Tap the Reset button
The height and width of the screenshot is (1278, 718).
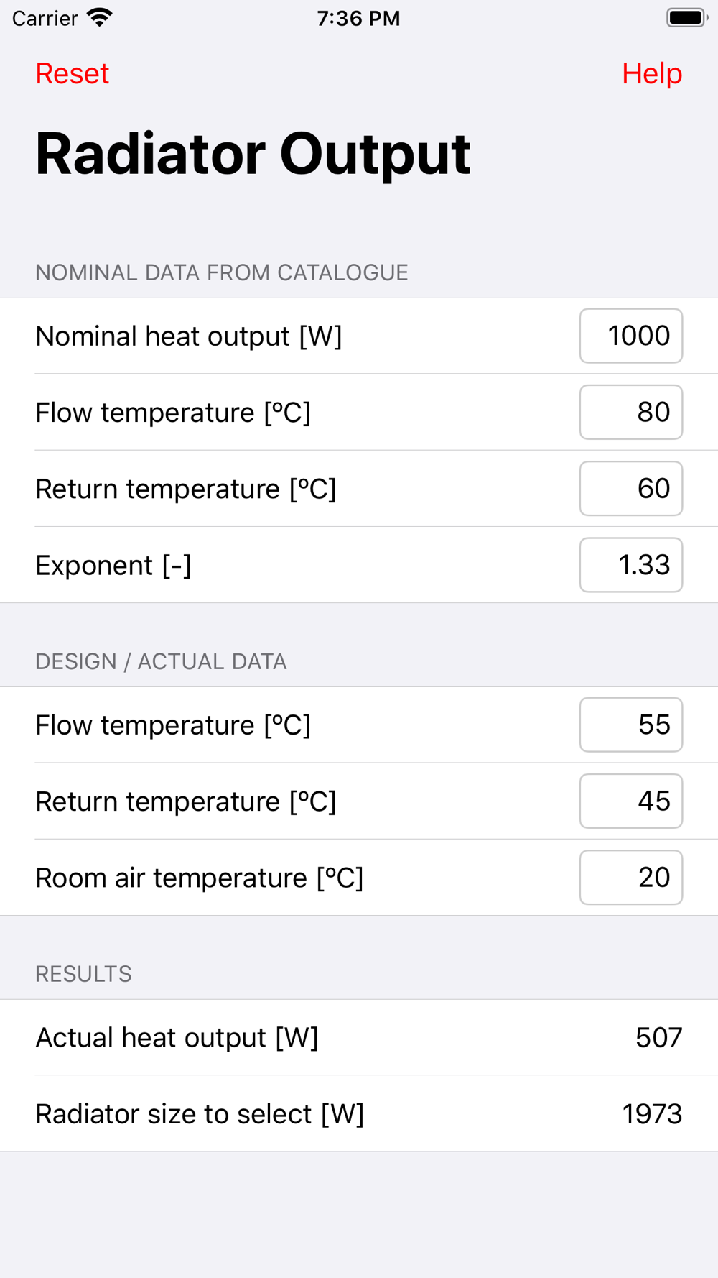tap(72, 73)
